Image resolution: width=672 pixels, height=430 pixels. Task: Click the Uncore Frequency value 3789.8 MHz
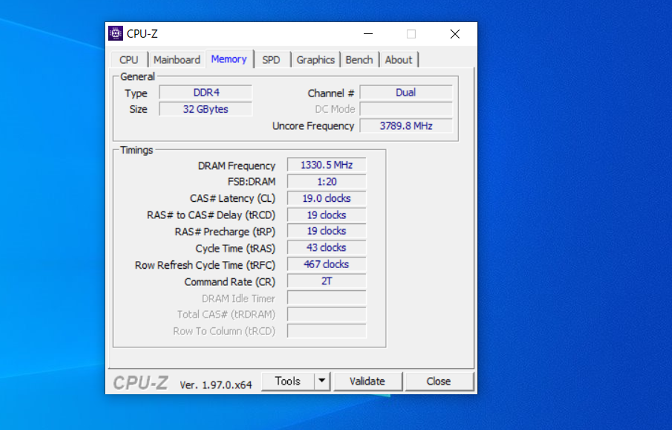[x=406, y=126]
